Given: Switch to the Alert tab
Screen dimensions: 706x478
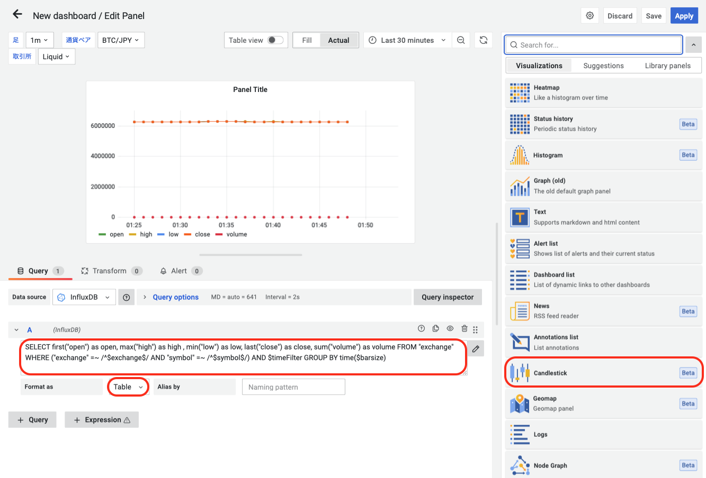Looking at the screenshot, I should [x=181, y=271].
